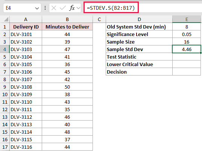
Task: Select row 9 header
Action: 5,87
